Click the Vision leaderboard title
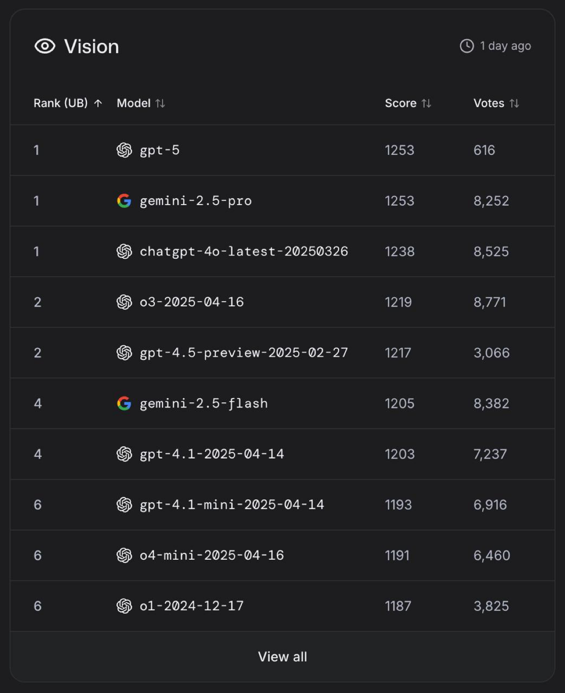This screenshot has height=693, width=565. click(x=91, y=47)
